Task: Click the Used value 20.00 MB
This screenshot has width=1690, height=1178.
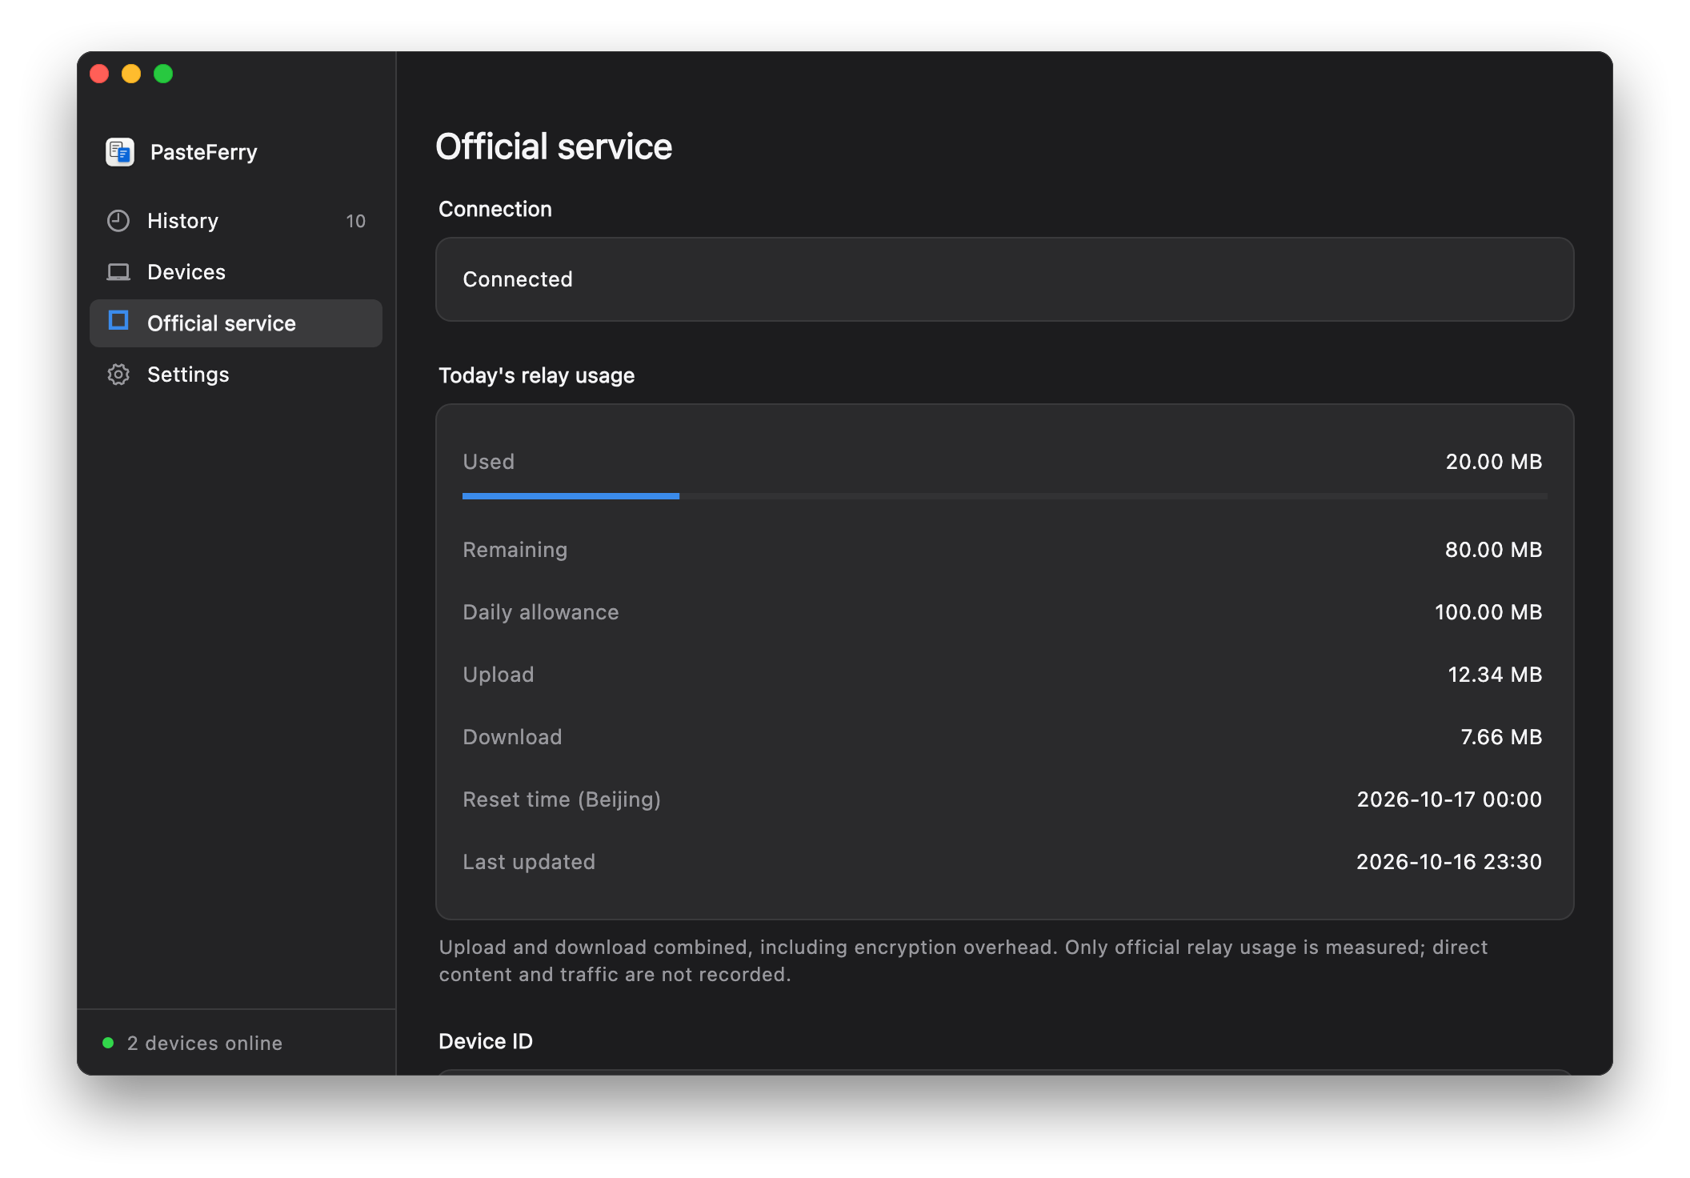Action: click(1493, 462)
